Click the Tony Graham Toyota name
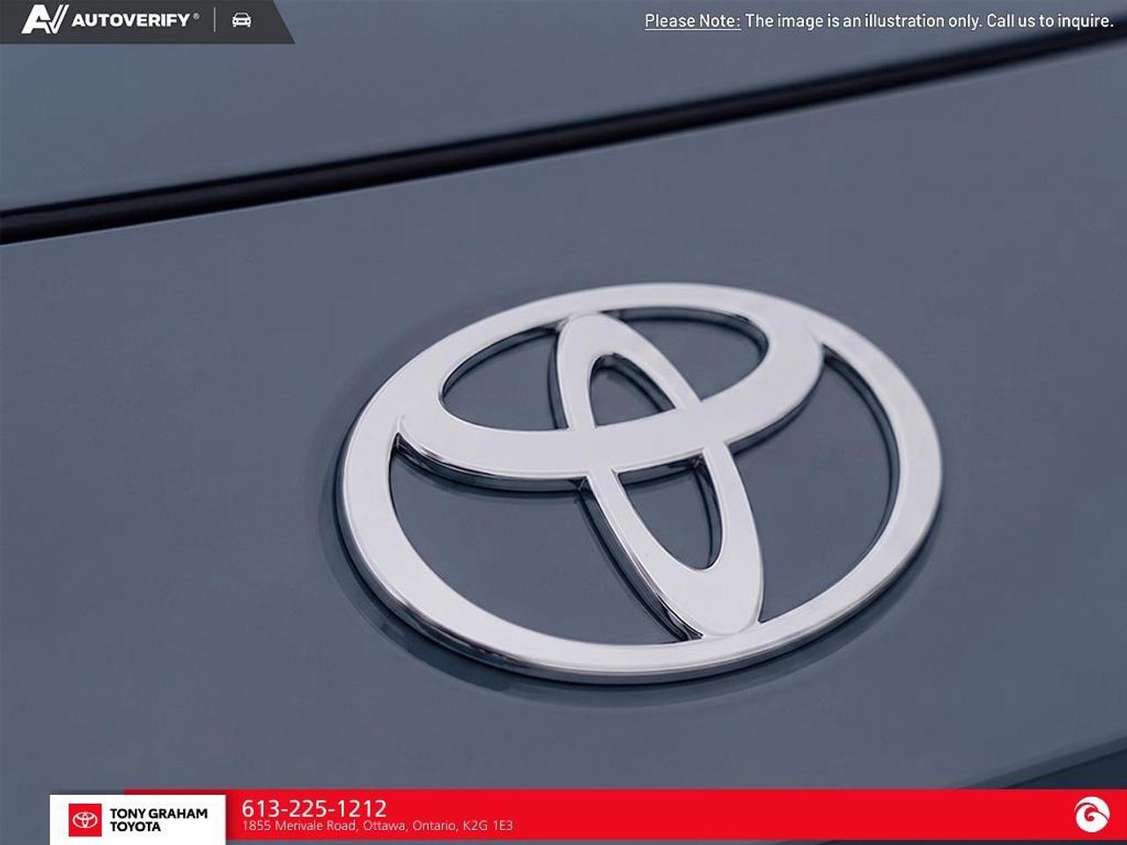 coord(158,820)
